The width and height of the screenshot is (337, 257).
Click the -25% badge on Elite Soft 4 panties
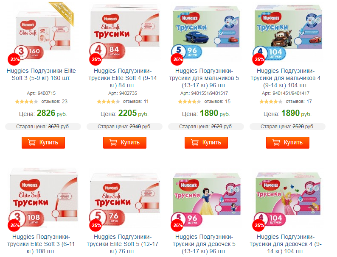(x=95, y=59)
